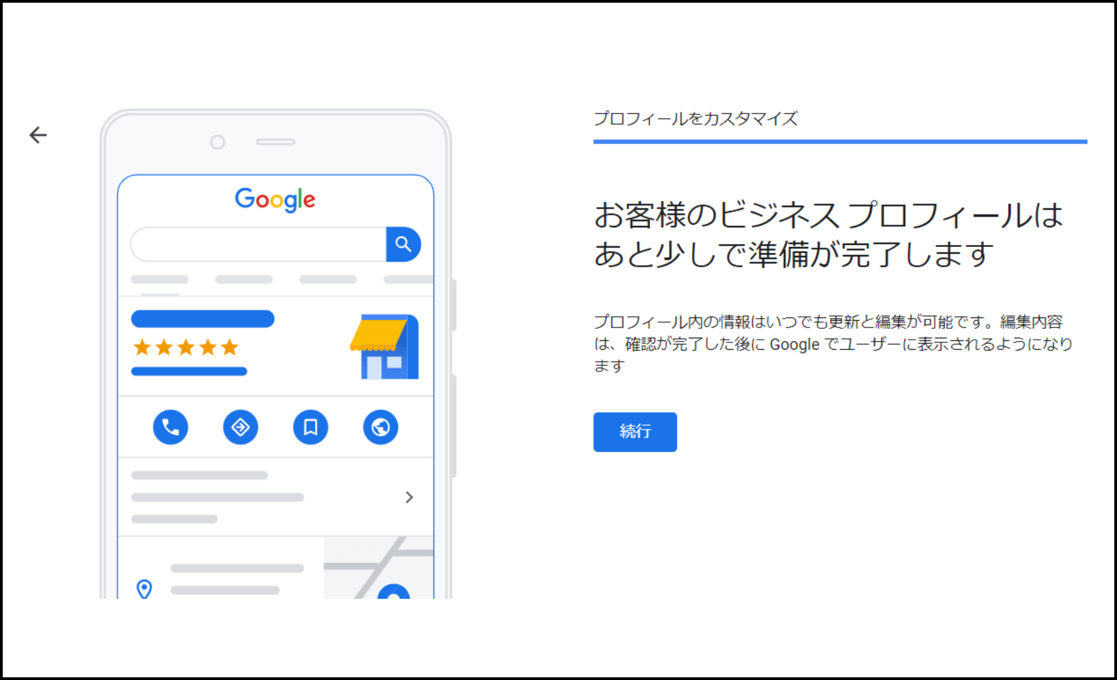Click the map thumbnail in phone mockup
Screen dimensions: 1117x680
(x=378, y=568)
